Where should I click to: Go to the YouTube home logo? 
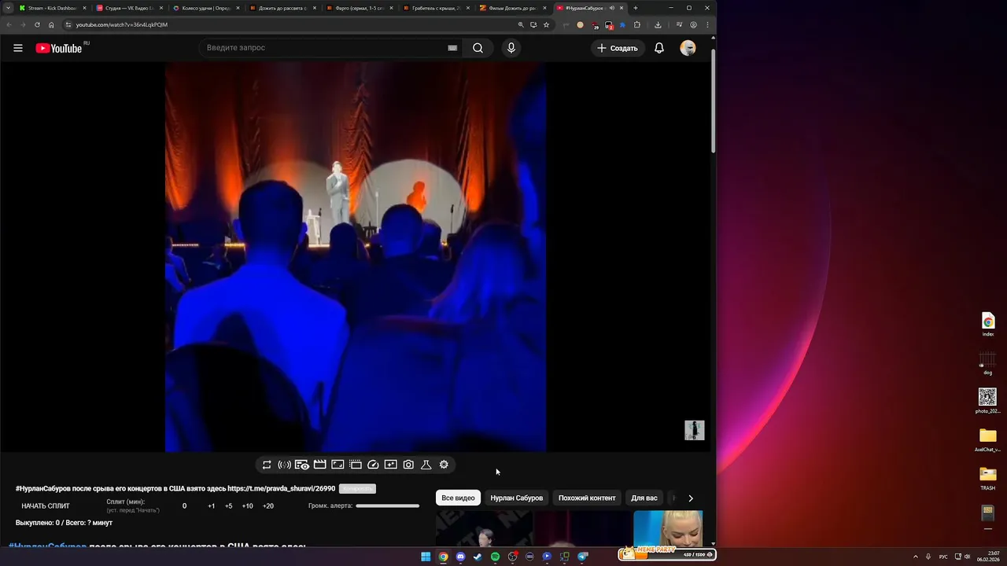(58, 48)
